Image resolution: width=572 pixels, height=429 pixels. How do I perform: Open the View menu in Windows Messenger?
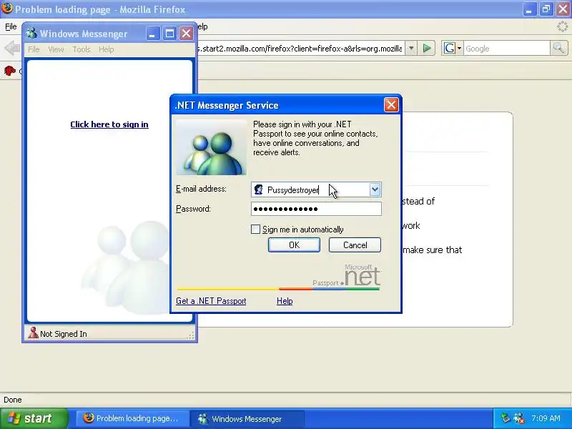pos(56,49)
